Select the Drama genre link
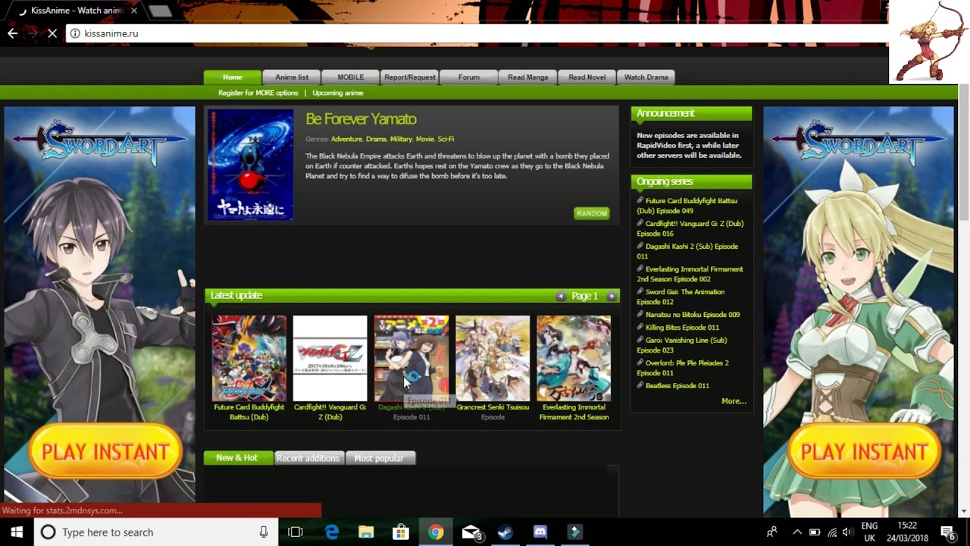 click(x=376, y=140)
